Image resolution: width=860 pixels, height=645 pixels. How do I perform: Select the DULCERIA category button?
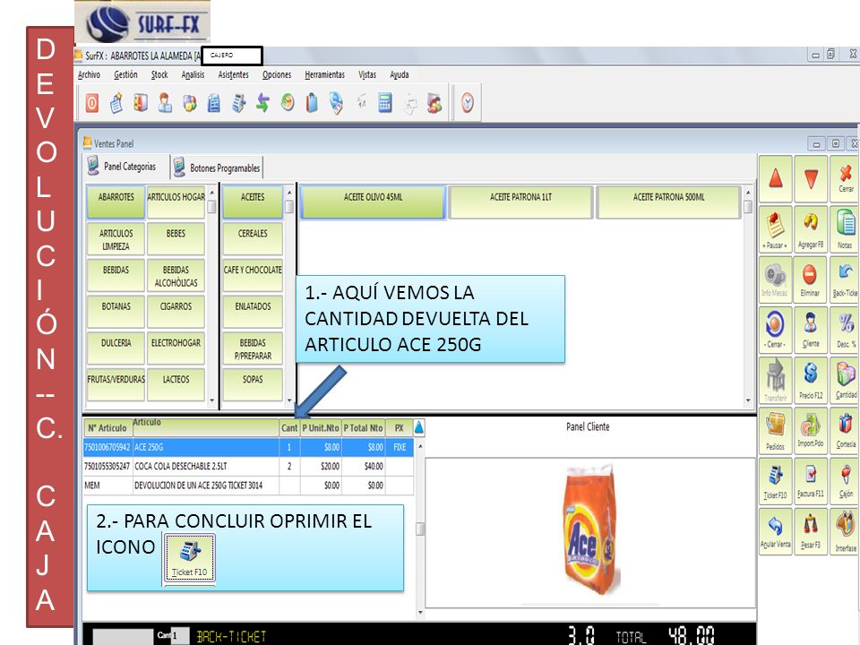click(116, 348)
